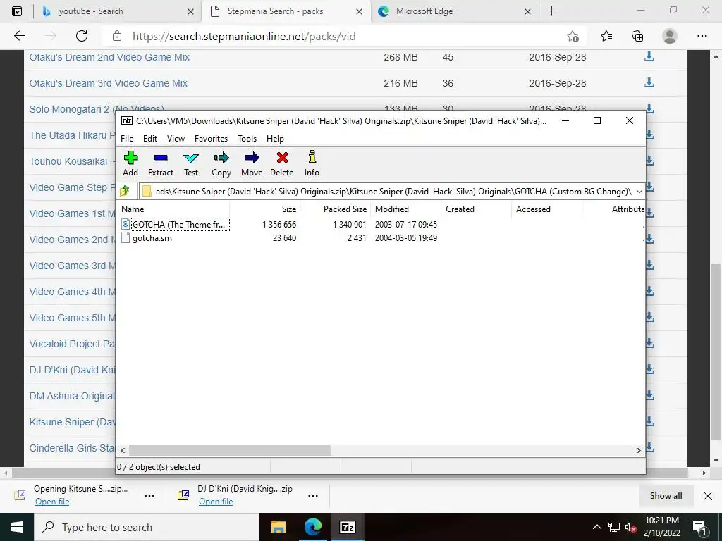Expand the 7-Zip address path dropdown
This screenshot has width=722, height=541.
pos(639,192)
